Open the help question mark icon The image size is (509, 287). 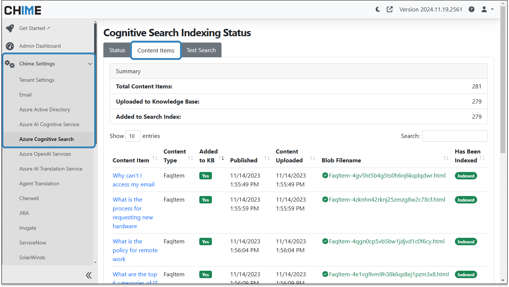pyautogui.click(x=472, y=10)
